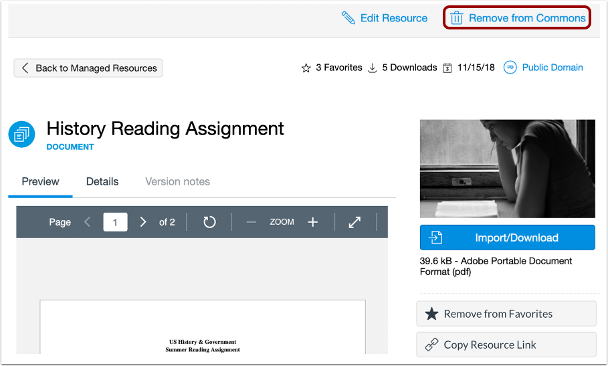The height and width of the screenshot is (366, 608).
Task: Go to previous page in viewer
Action: pyautogui.click(x=87, y=221)
